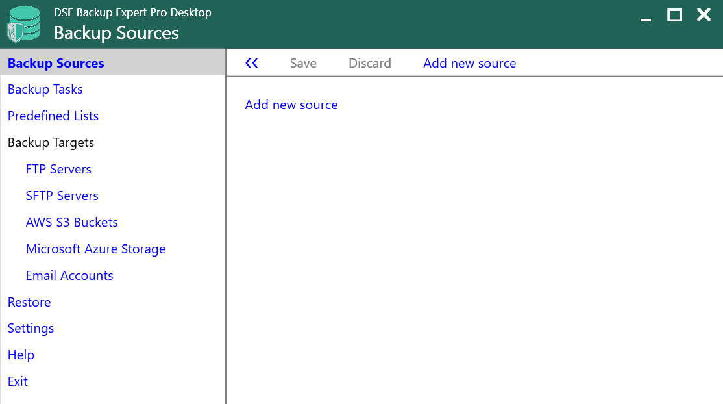The image size is (723, 404).
Task: Go to Predefined Lists
Action: click(x=53, y=116)
